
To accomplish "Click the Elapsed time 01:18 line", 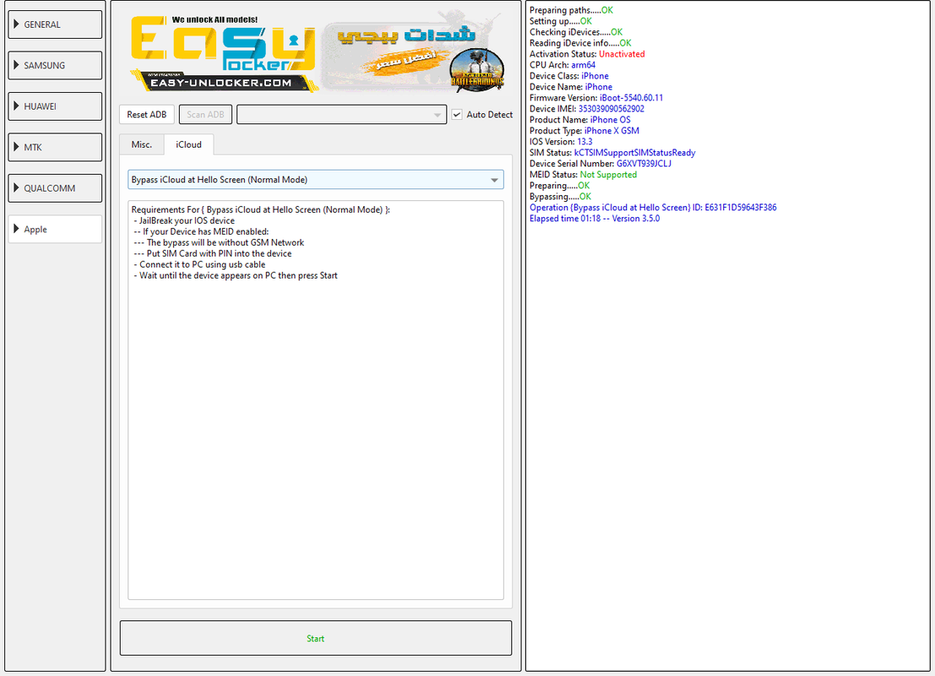I will point(595,219).
